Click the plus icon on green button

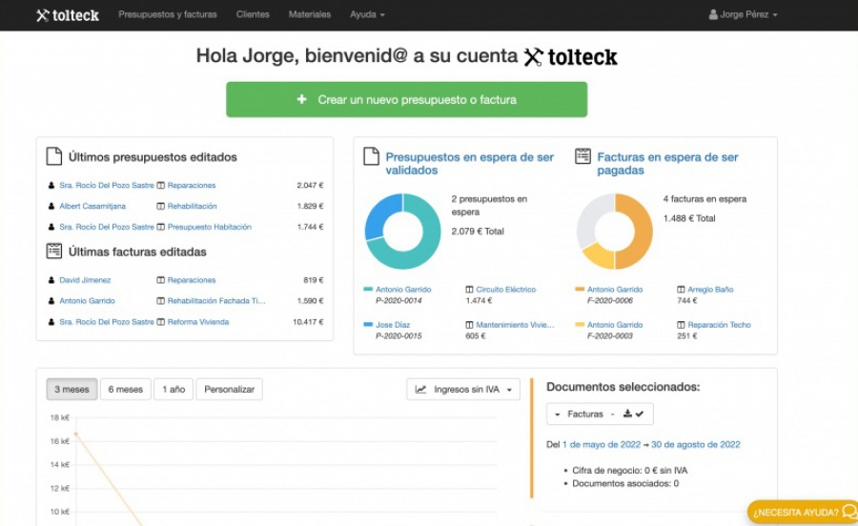pyautogui.click(x=301, y=99)
